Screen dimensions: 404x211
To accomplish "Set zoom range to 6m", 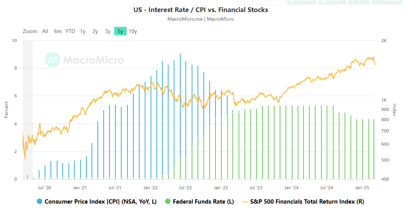I will 58,32.
